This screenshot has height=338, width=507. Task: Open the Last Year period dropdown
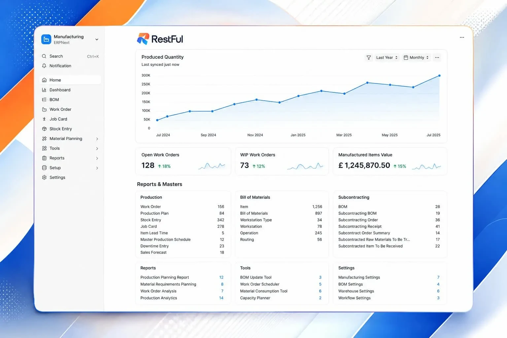(x=387, y=57)
